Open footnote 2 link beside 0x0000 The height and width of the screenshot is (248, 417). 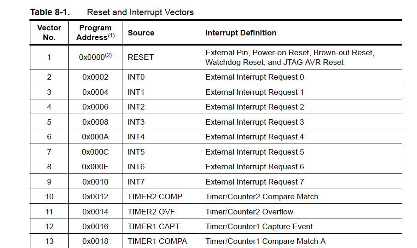pyautogui.click(x=108, y=55)
